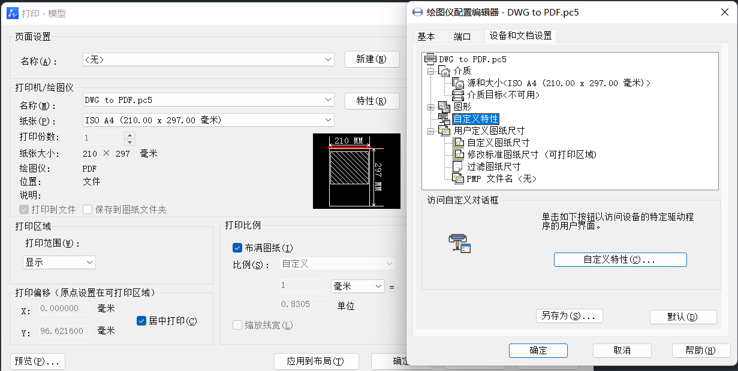This screenshot has width=738, height=371.
Task: Click the 用户定义图纸尺寸 folder icon
Action: [x=444, y=130]
